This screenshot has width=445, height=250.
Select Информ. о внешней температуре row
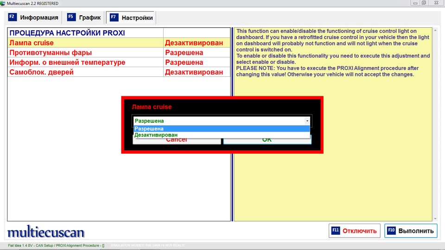(x=119, y=62)
